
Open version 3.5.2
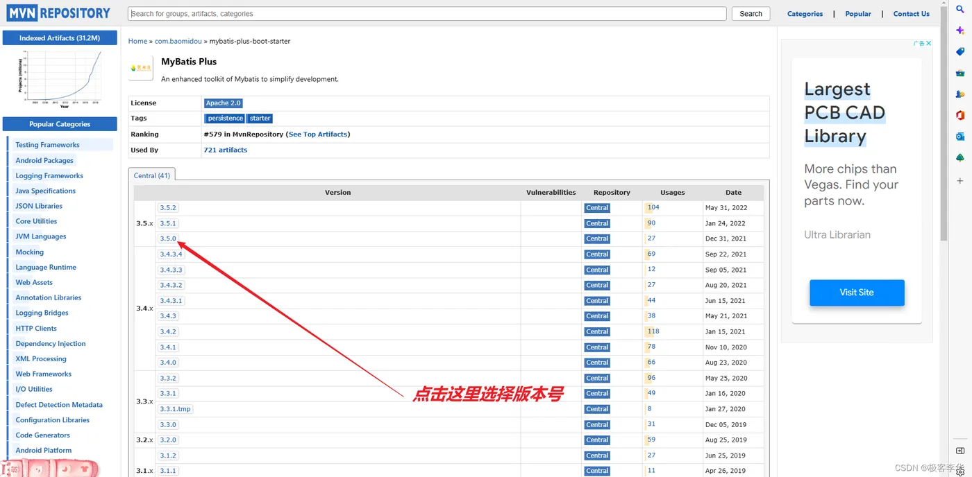(168, 208)
